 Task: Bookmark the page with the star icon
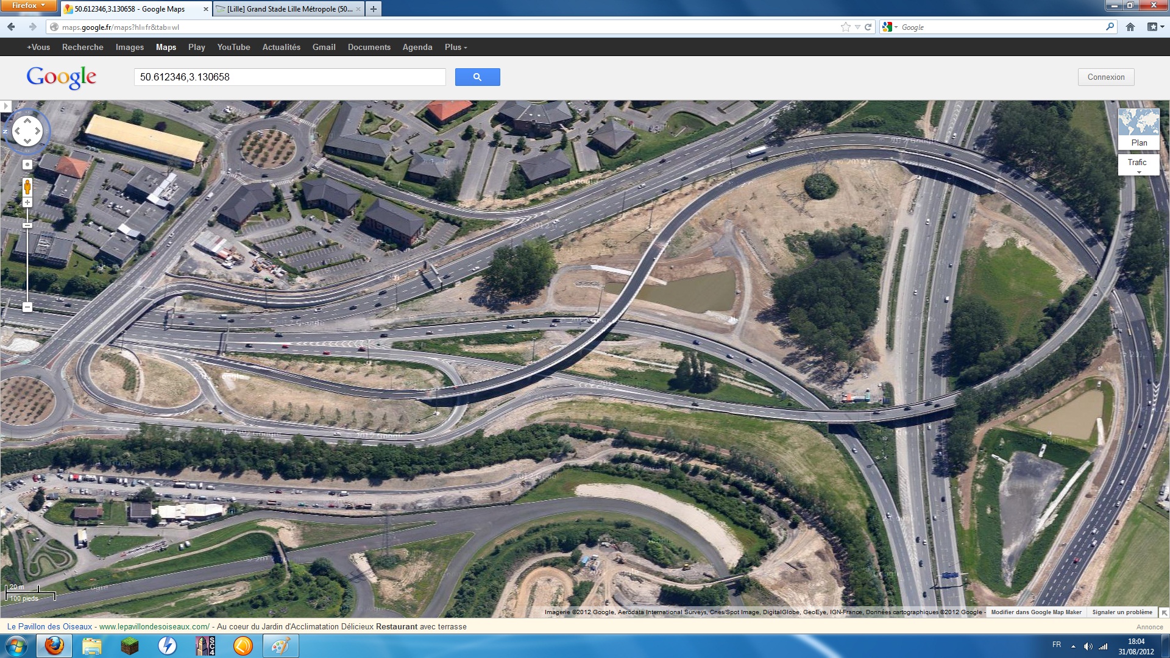click(845, 27)
